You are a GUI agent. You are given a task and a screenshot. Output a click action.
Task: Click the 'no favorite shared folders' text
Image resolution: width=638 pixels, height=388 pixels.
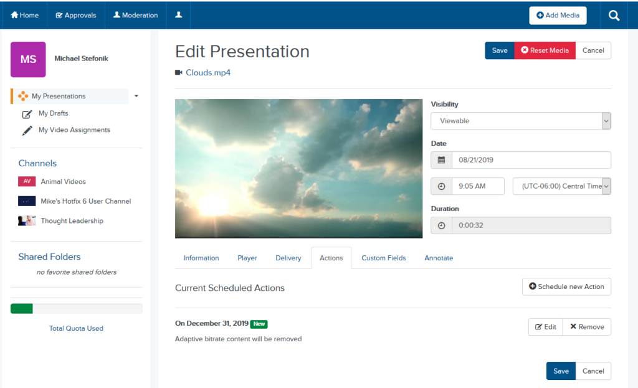(77, 272)
